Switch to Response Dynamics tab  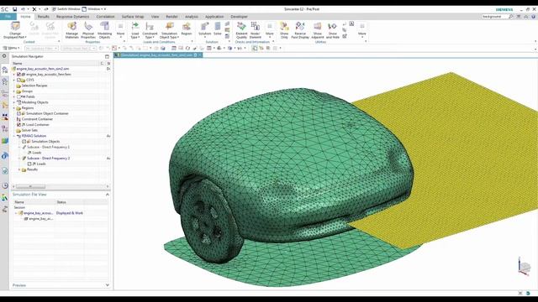[x=73, y=17]
